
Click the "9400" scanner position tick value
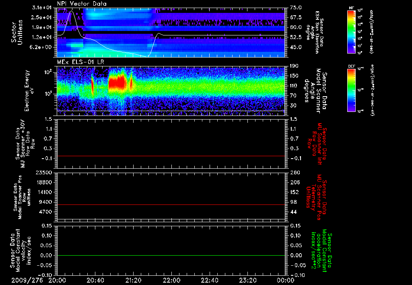(45, 202)
